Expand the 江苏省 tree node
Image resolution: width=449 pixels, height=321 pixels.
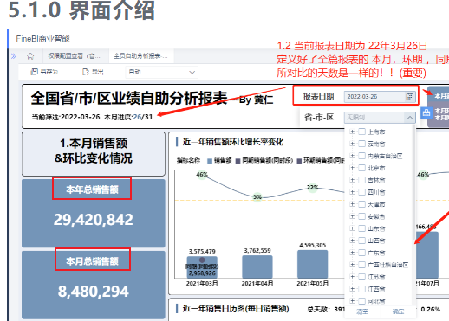point(352,277)
